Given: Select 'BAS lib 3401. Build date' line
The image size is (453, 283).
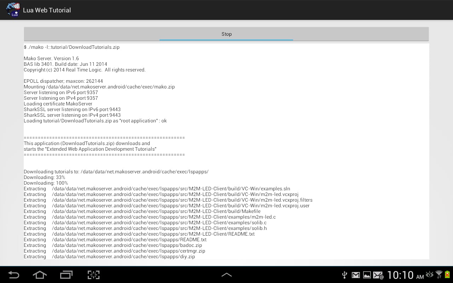Looking at the screenshot, I should pyautogui.click(x=65, y=64).
